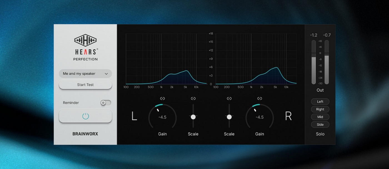Click the right channel Scale slider handle

click(x=229, y=117)
